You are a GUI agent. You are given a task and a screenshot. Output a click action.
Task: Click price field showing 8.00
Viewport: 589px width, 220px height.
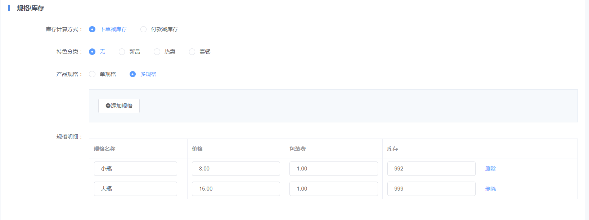[236, 169]
